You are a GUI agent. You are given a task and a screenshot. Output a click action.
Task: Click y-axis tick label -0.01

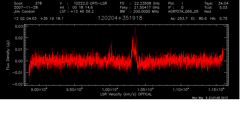[x=18, y=73]
